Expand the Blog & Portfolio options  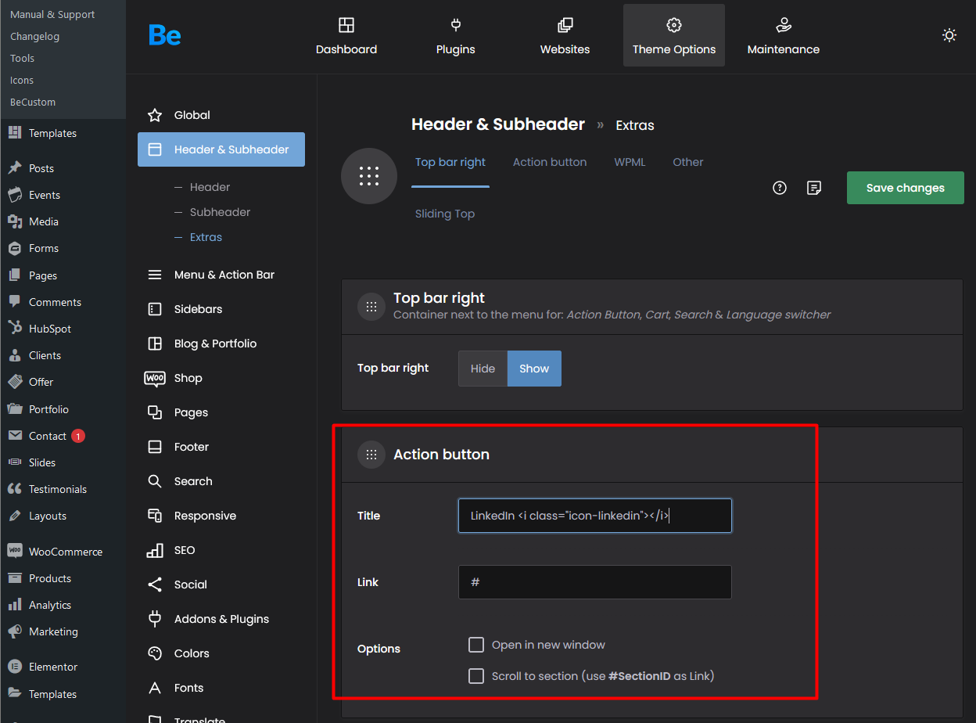[215, 344]
